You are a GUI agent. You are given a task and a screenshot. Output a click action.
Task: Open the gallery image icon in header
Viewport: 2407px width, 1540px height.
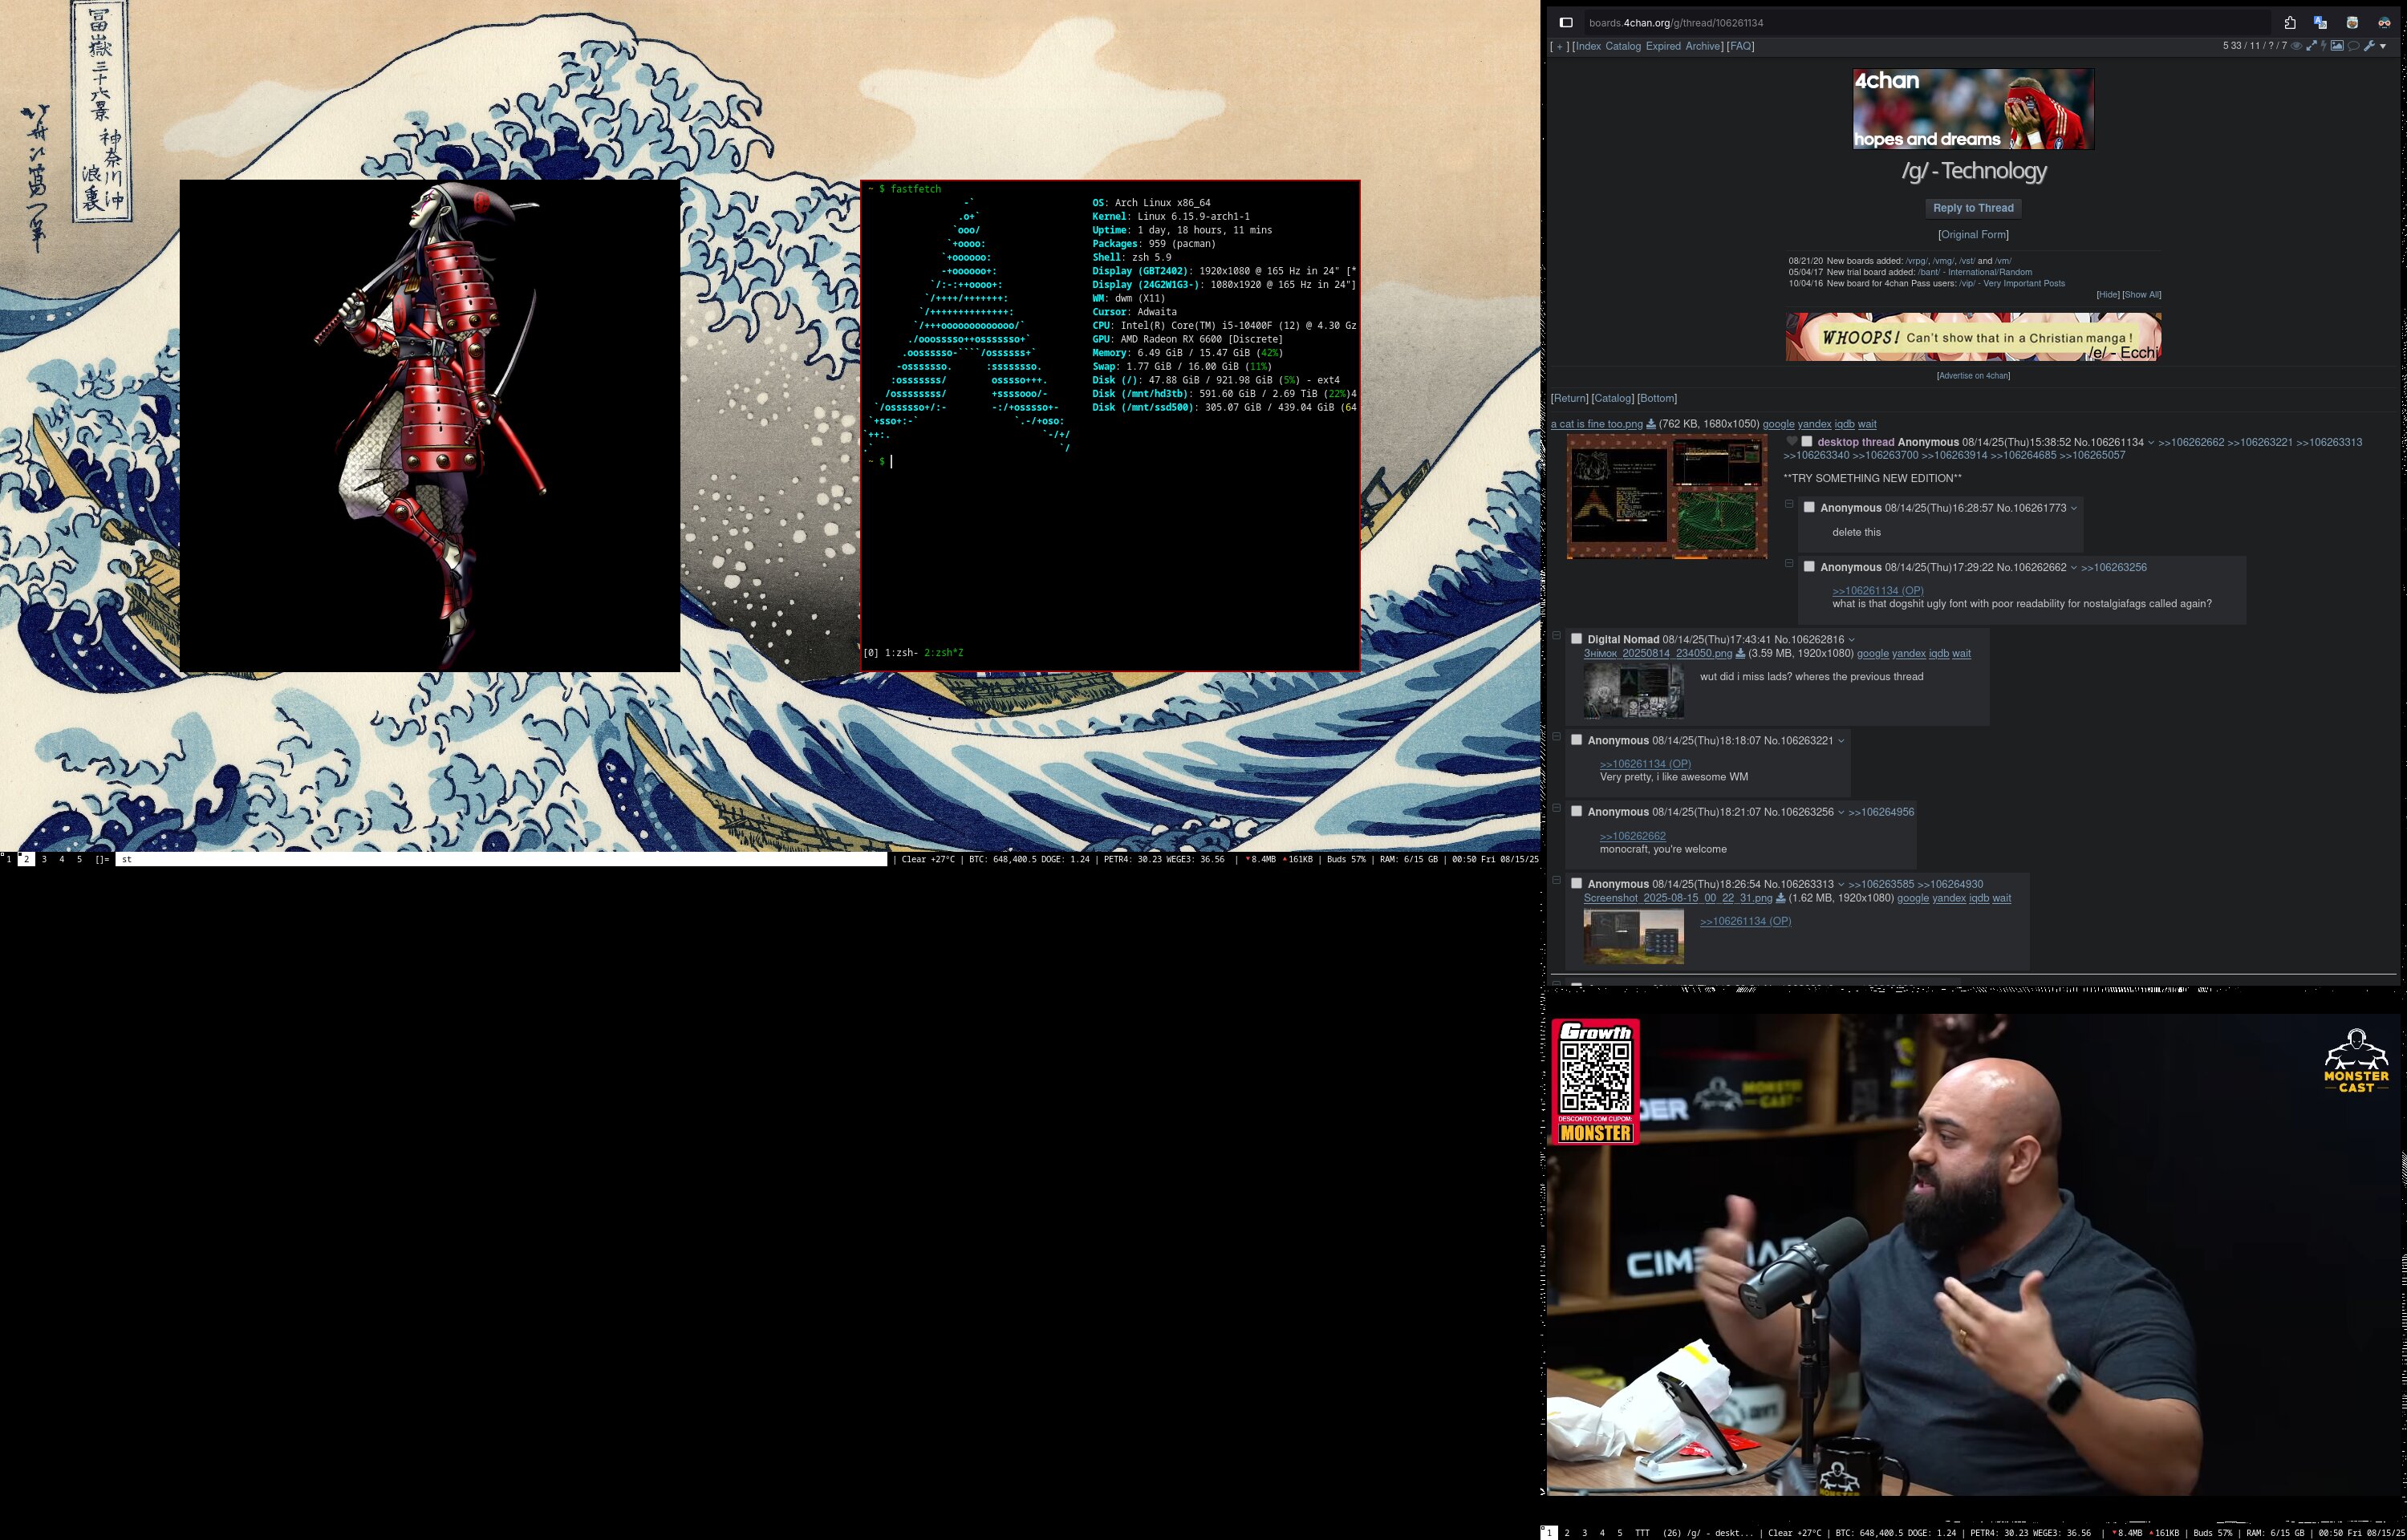click(2337, 46)
